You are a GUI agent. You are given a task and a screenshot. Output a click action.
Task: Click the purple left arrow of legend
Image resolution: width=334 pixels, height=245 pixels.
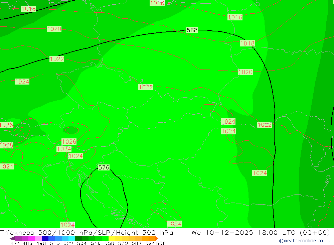coord(12,238)
